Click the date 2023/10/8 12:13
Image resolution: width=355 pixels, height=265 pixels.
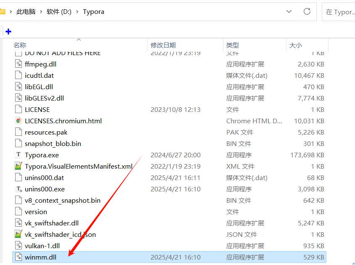[x=175, y=110]
